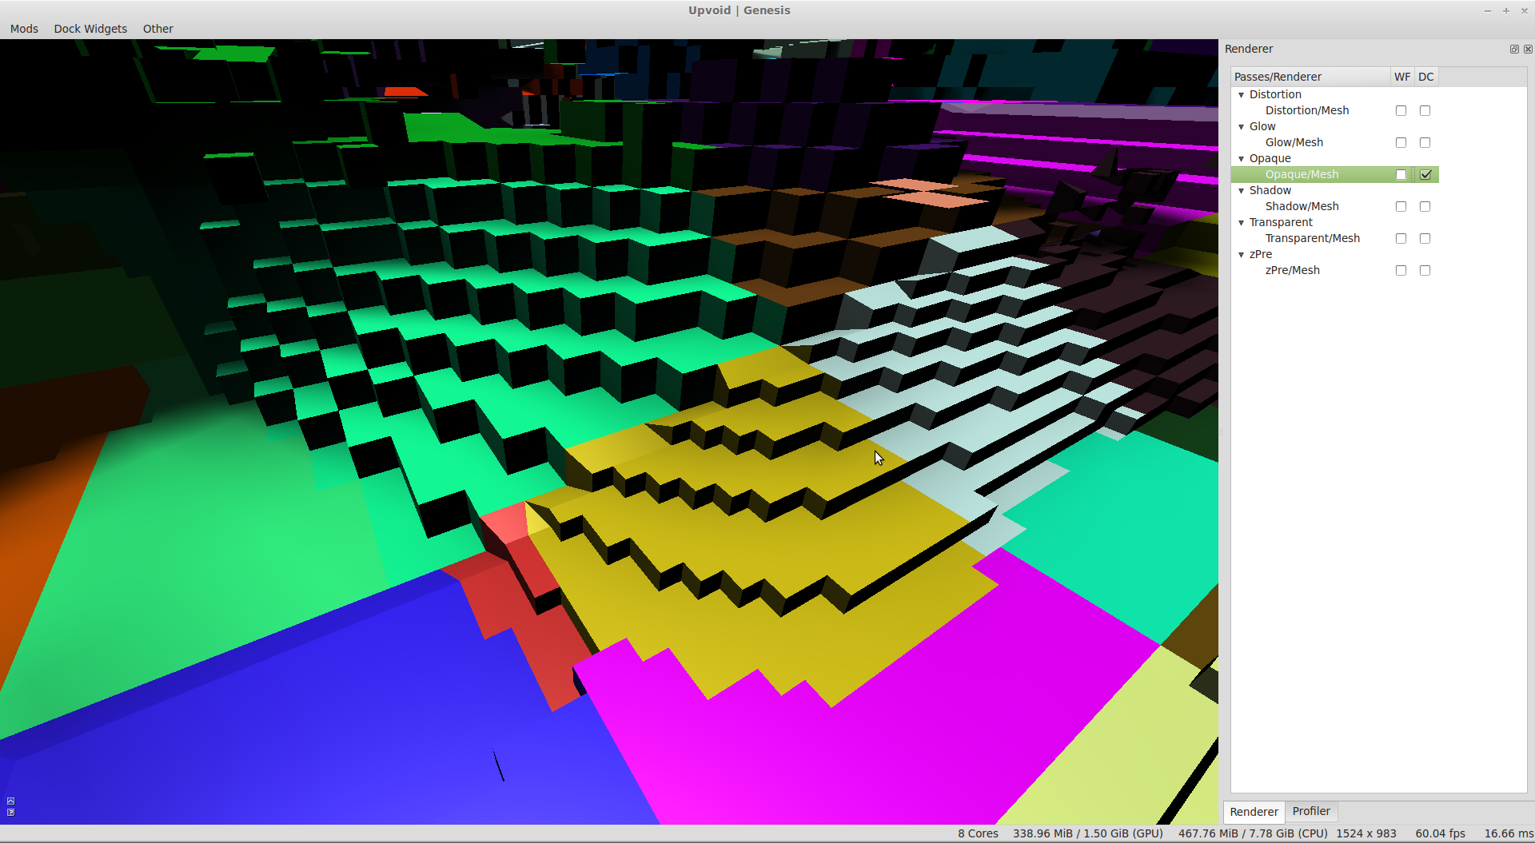Collapse the Shadow pass group
This screenshot has height=843, width=1535.
1242,191
